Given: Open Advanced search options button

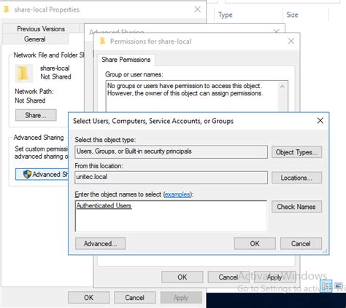Looking at the screenshot, I should click(x=100, y=243).
